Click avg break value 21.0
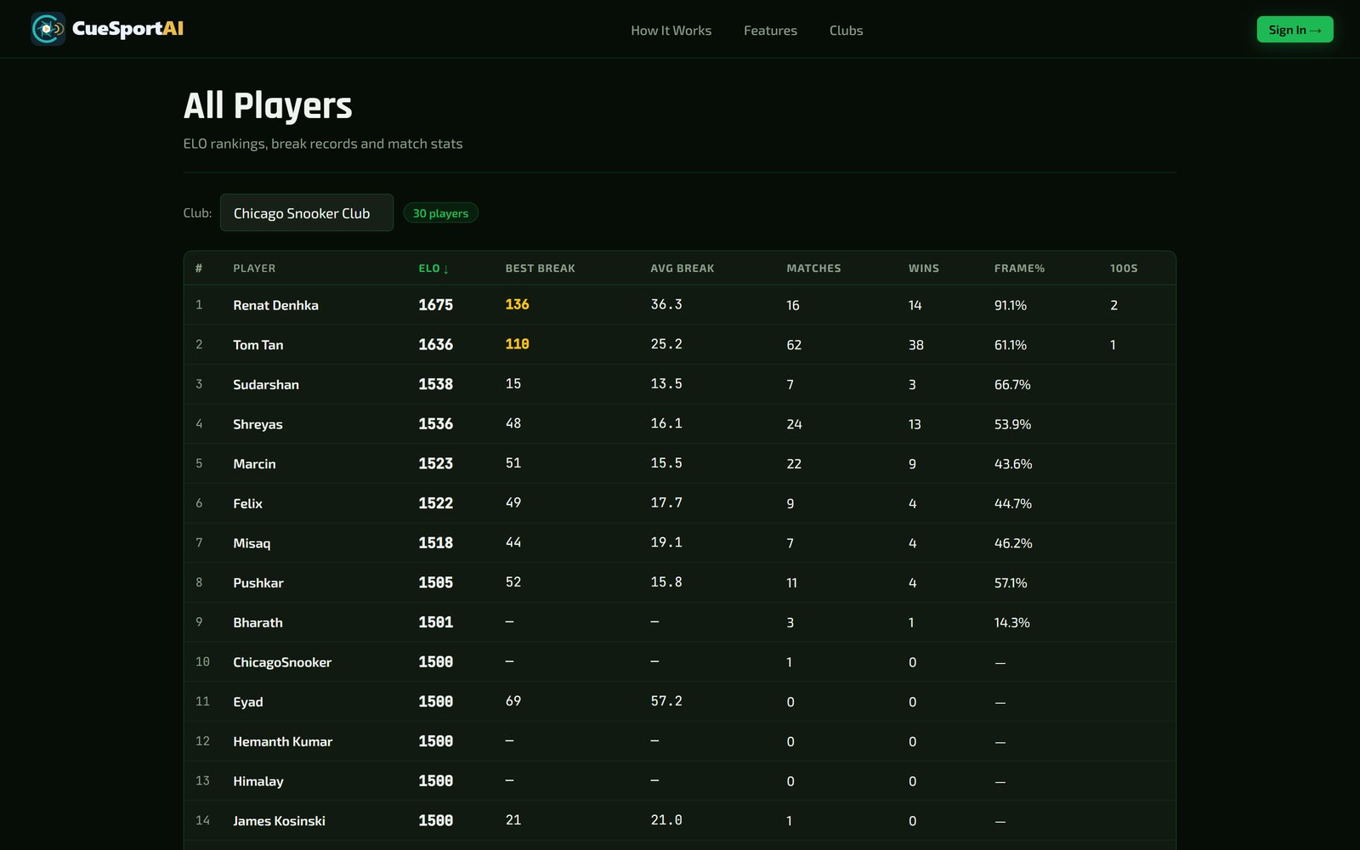Viewport: 1360px width, 850px height. click(666, 820)
